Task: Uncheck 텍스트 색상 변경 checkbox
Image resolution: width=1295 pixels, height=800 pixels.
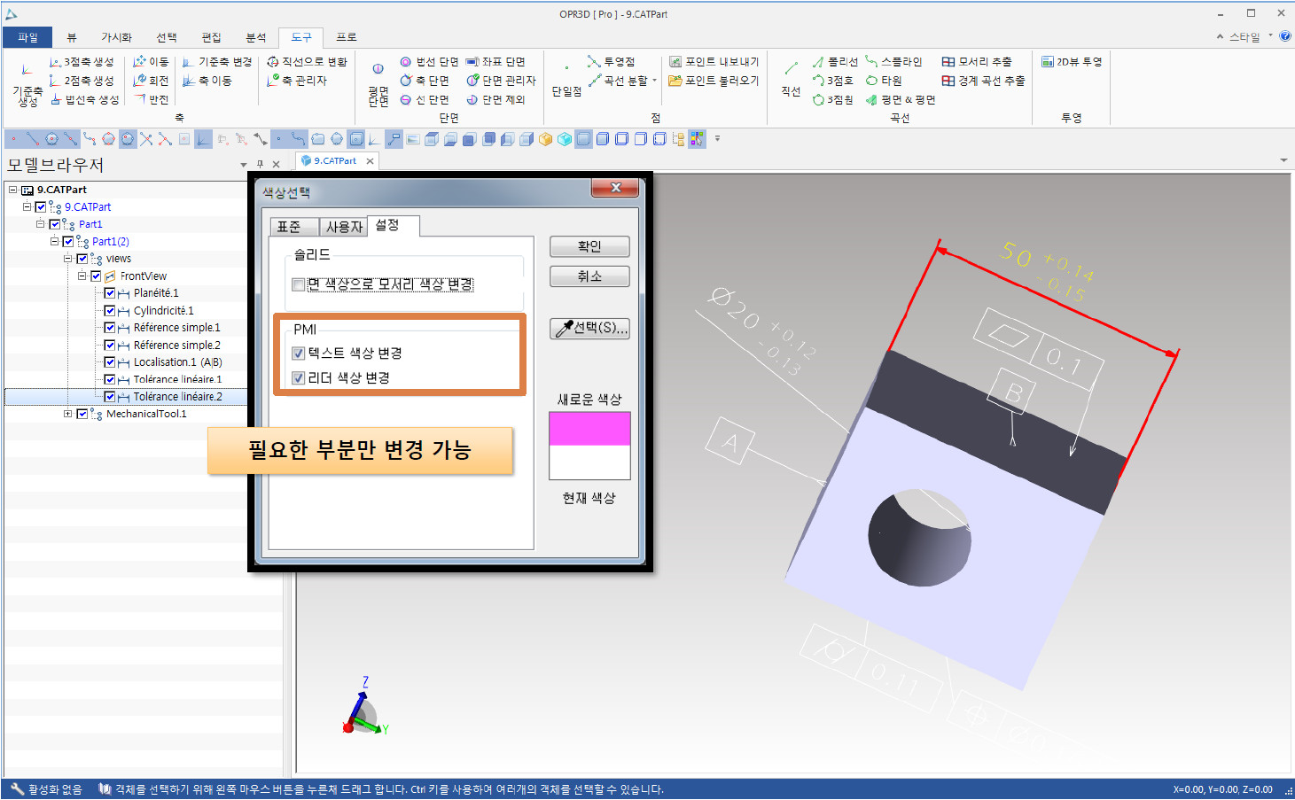Action: [299, 353]
